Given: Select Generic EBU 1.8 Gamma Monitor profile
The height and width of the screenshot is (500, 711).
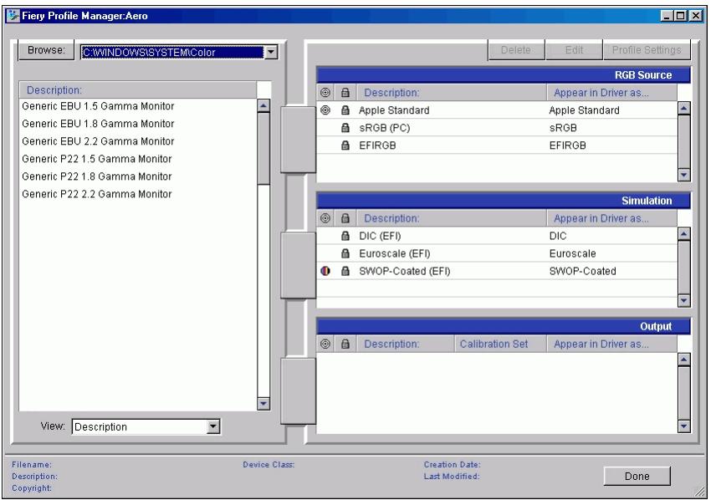Looking at the screenshot, I should coord(98,124).
